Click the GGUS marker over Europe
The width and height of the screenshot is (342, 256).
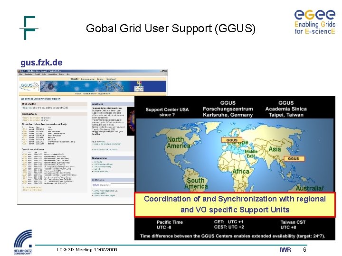(232, 140)
